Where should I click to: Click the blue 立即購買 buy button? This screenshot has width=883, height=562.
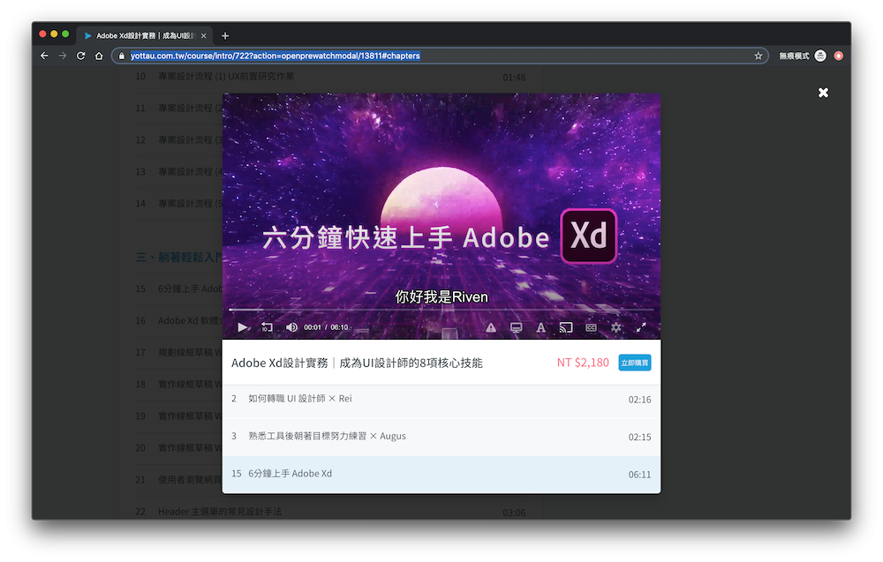click(635, 363)
